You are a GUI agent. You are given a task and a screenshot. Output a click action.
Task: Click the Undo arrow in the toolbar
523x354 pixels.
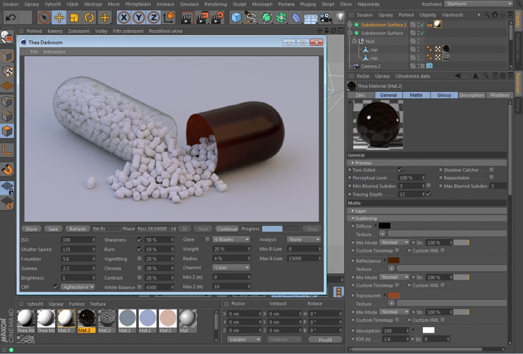[10, 17]
